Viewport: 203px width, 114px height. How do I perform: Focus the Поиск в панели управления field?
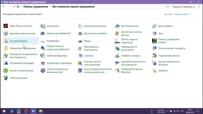186,7
